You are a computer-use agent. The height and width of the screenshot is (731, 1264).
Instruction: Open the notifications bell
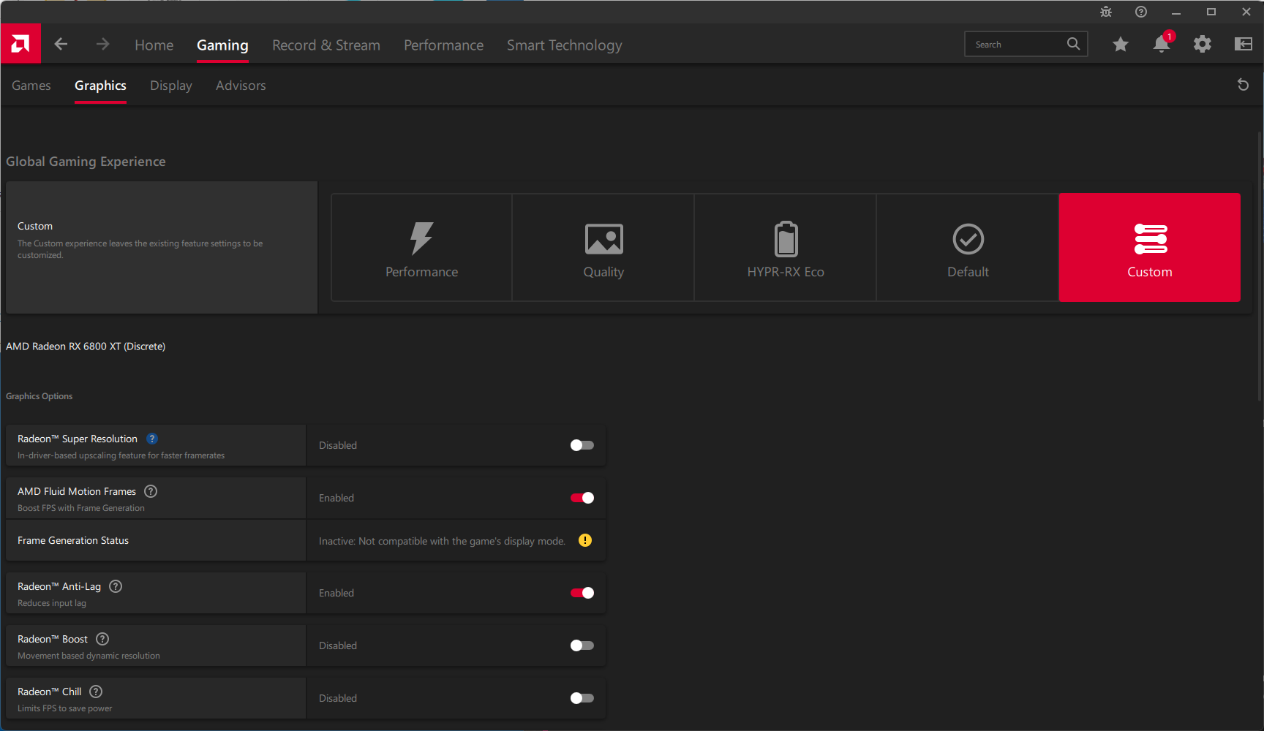(x=1161, y=45)
